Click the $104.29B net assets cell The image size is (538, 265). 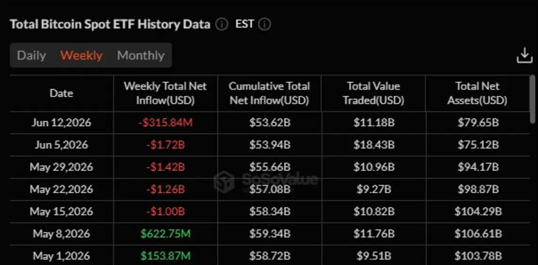478,212
